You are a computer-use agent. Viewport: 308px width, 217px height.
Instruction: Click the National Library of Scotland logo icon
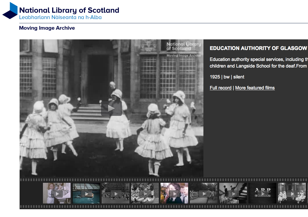click(10, 11)
